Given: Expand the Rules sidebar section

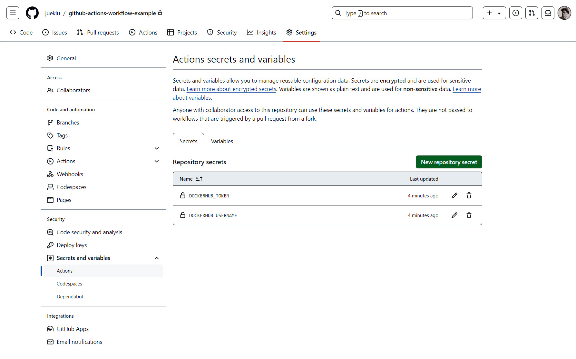Looking at the screenshot, I should [x=157, y=148].
